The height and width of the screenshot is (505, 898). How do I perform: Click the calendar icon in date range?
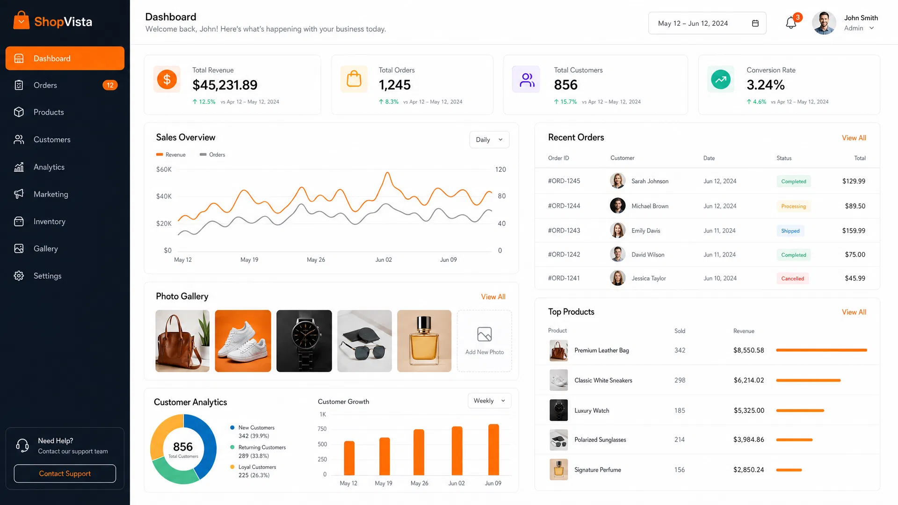(755, 23)
